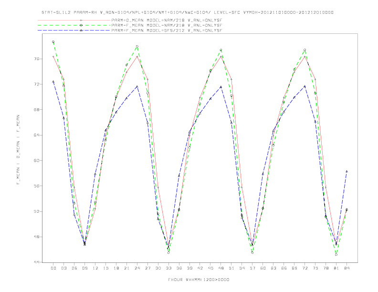
Task: Click the chart title starting with STAT=SL1L2 PARAM=RH
Action: pyautogui.click(x=188, y=12)
